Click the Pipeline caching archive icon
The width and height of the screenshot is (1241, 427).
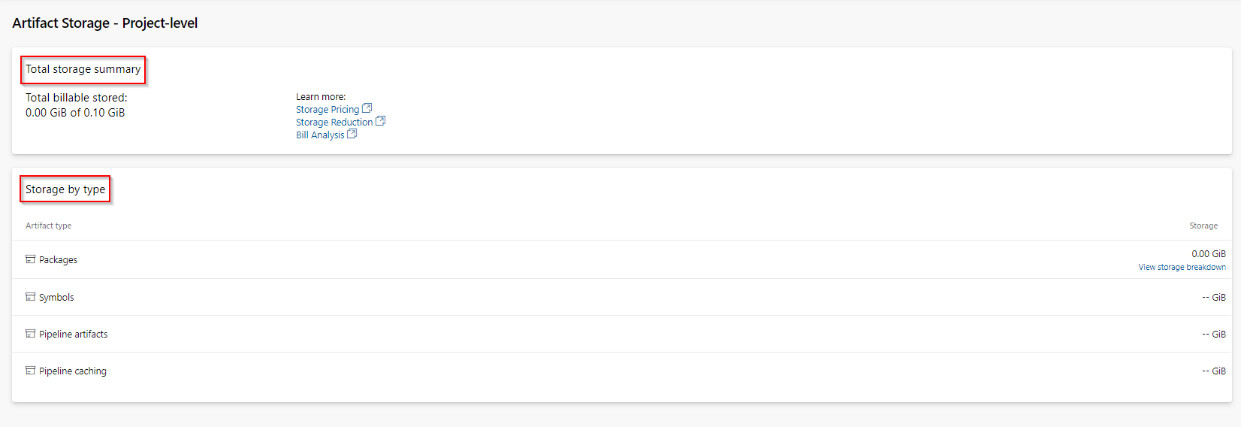tap(30, 371)
